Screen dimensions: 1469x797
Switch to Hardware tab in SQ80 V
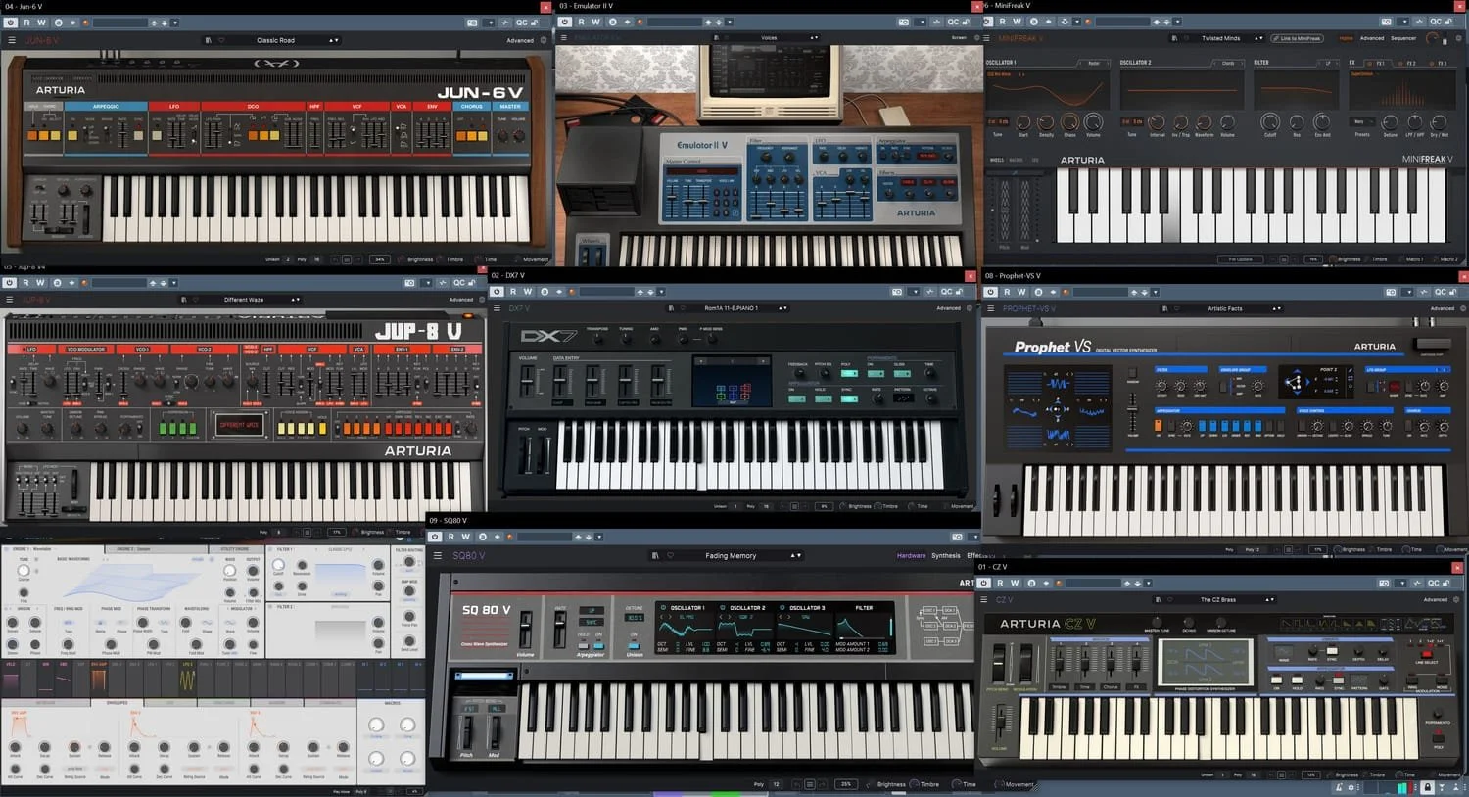[x=911, y=555]
